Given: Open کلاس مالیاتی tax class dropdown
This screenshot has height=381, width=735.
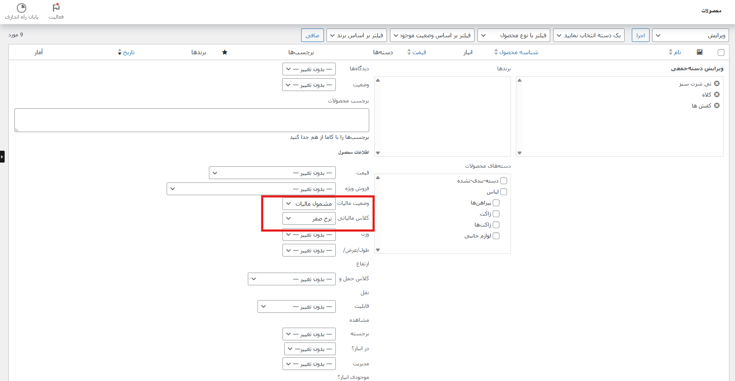Looking at the screenshot, I should (309, 218).
